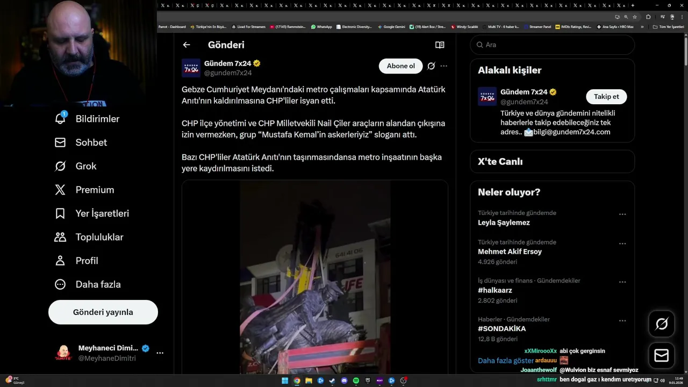The image size is (688, 387).
Task: Open Windows Start menu
Action: 285,381
